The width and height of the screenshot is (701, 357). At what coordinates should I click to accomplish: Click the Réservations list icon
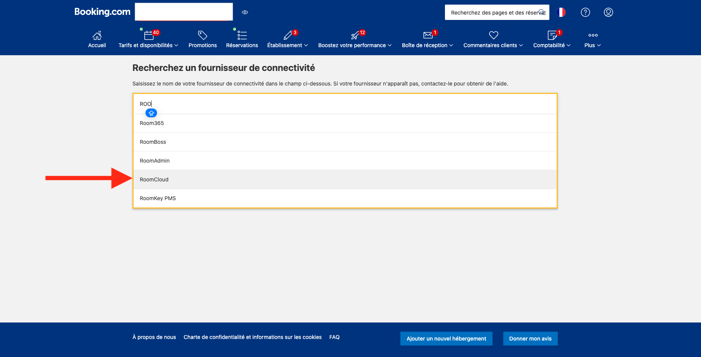(242, 36)
